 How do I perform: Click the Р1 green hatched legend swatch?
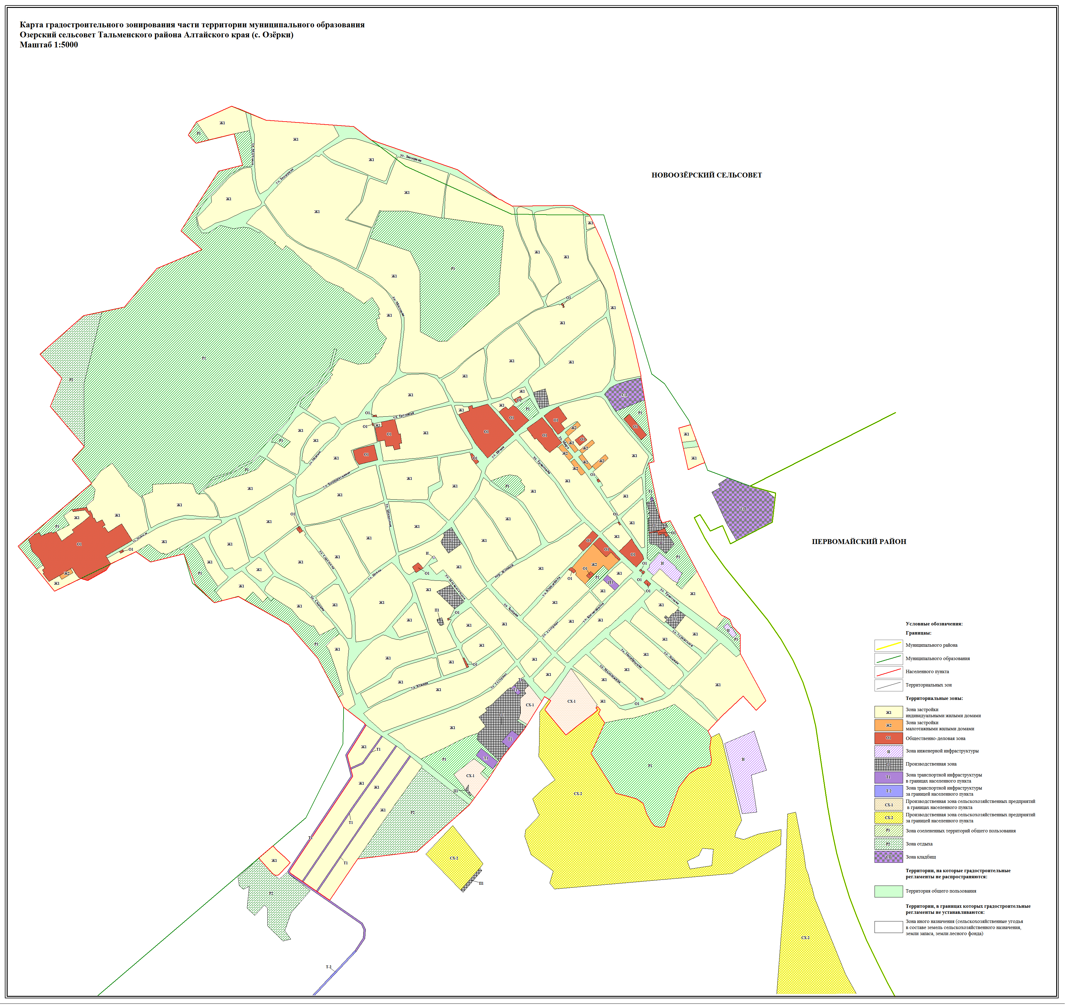tap(888, 831)
